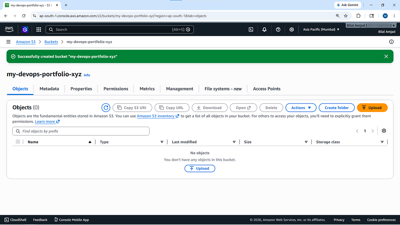Click the Delete button
The image size is (400, 225).
(x=271, y=108)
